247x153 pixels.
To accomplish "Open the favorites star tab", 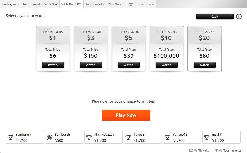I will [131, 4].
